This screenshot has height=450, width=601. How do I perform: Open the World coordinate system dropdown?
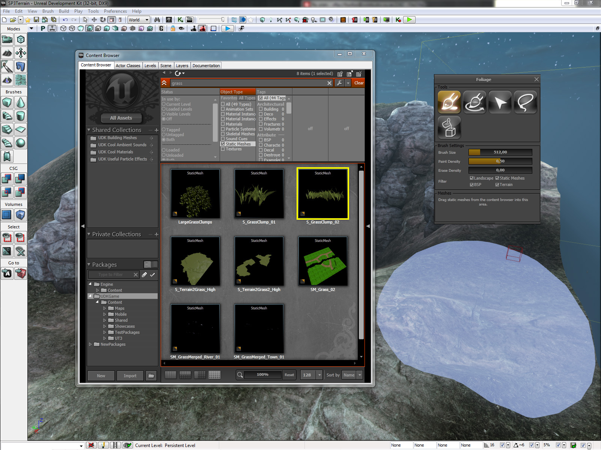coord(139,20)
